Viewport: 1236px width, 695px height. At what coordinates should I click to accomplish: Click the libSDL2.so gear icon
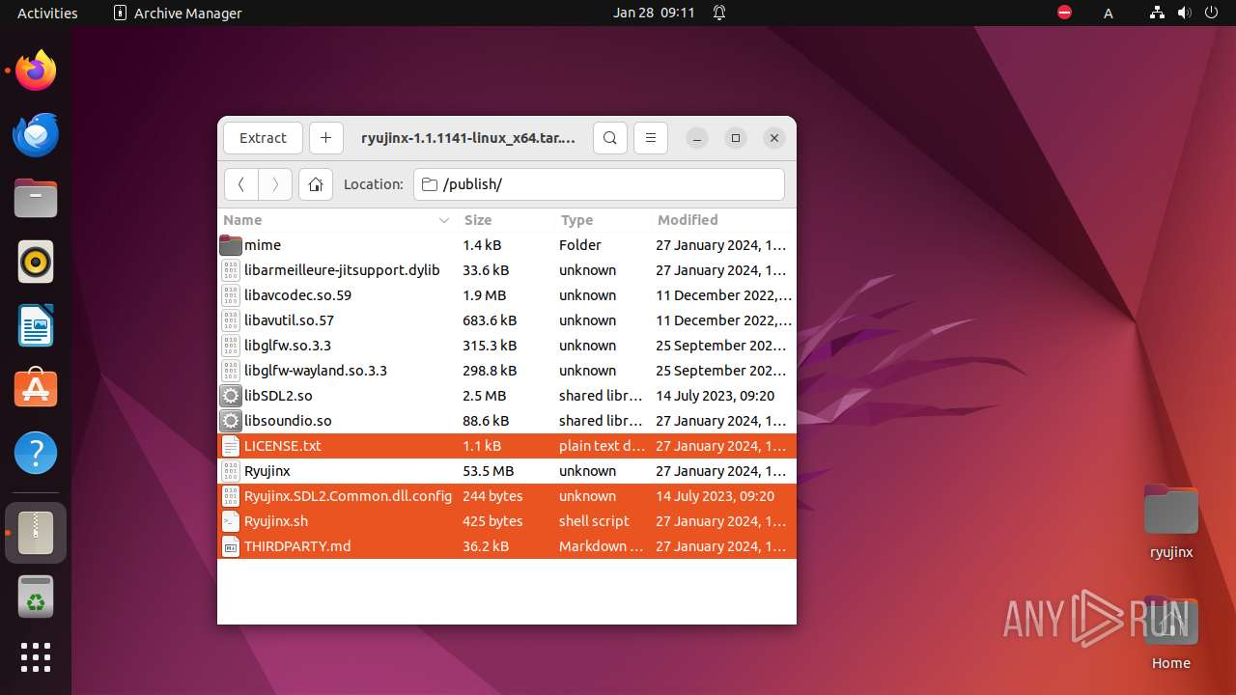[231, 396]
